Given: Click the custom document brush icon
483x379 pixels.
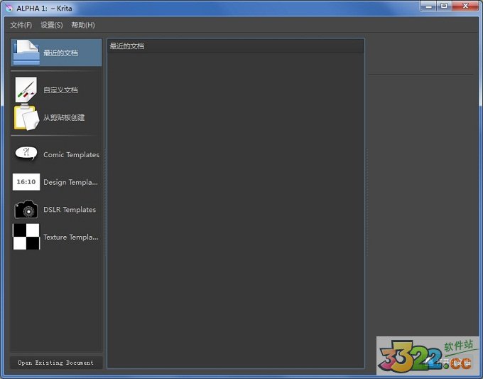Looking at the screenshot, I should pos(26,90).
